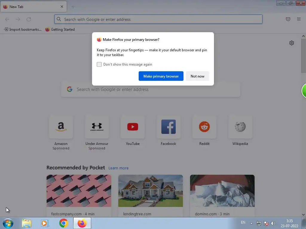Open the lendingtree.com house article thumbnail
Viewport: 306px width, 229px height.
pos(151,191)
